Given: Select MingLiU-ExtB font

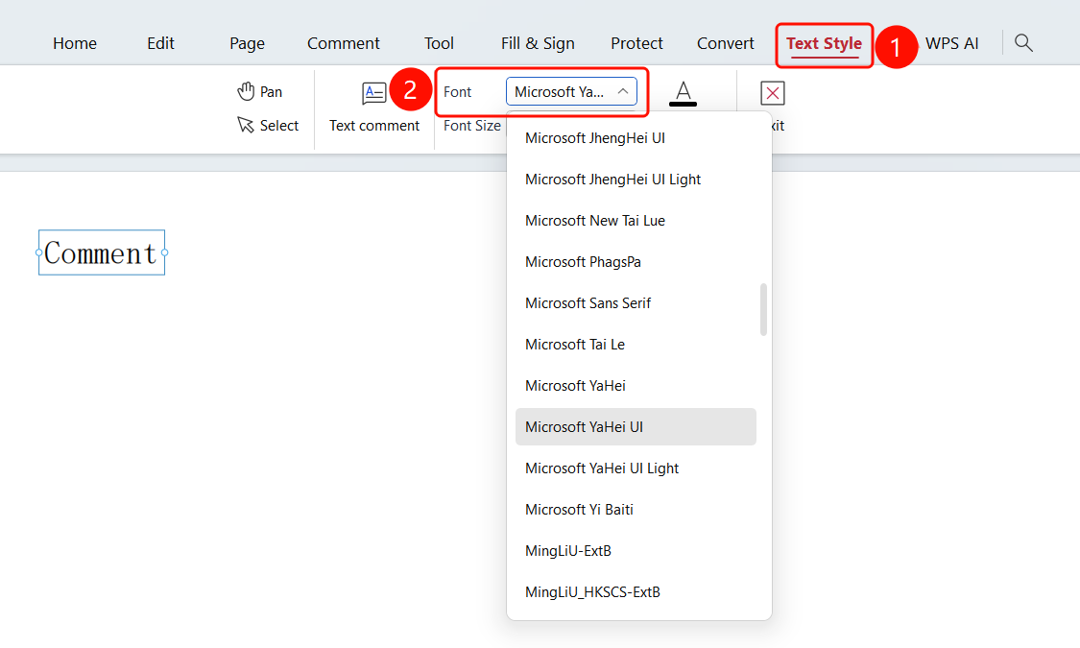Looking at the screenshot, I should (636, 551).
